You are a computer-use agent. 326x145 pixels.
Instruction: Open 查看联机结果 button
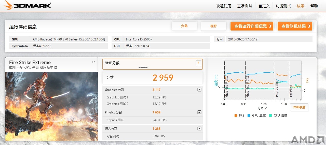point(295,26)
